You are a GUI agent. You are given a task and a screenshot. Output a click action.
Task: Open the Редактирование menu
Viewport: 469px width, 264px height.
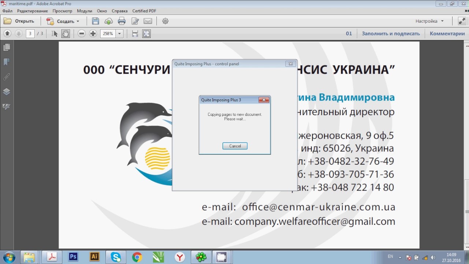32,11
